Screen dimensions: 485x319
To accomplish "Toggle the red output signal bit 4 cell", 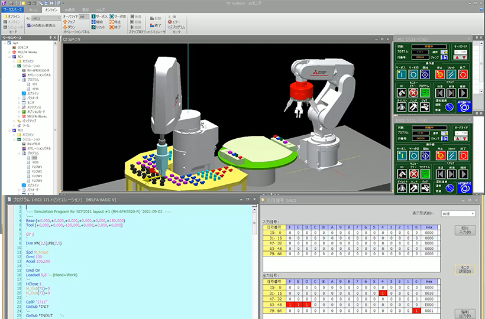I will [383, 293].
